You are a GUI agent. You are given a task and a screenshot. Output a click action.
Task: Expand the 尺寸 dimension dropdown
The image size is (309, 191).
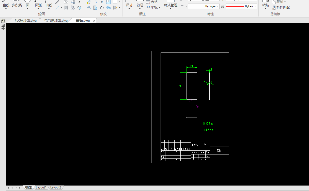tap(129, 5)
